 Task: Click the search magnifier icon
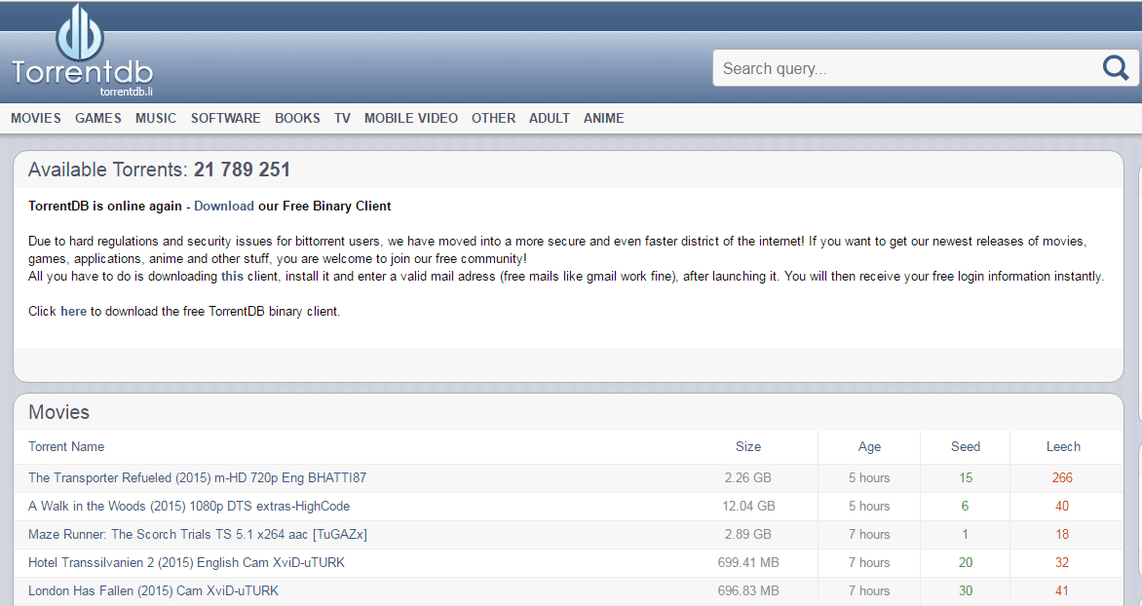pyautogui.click(x=1115, y=68)
